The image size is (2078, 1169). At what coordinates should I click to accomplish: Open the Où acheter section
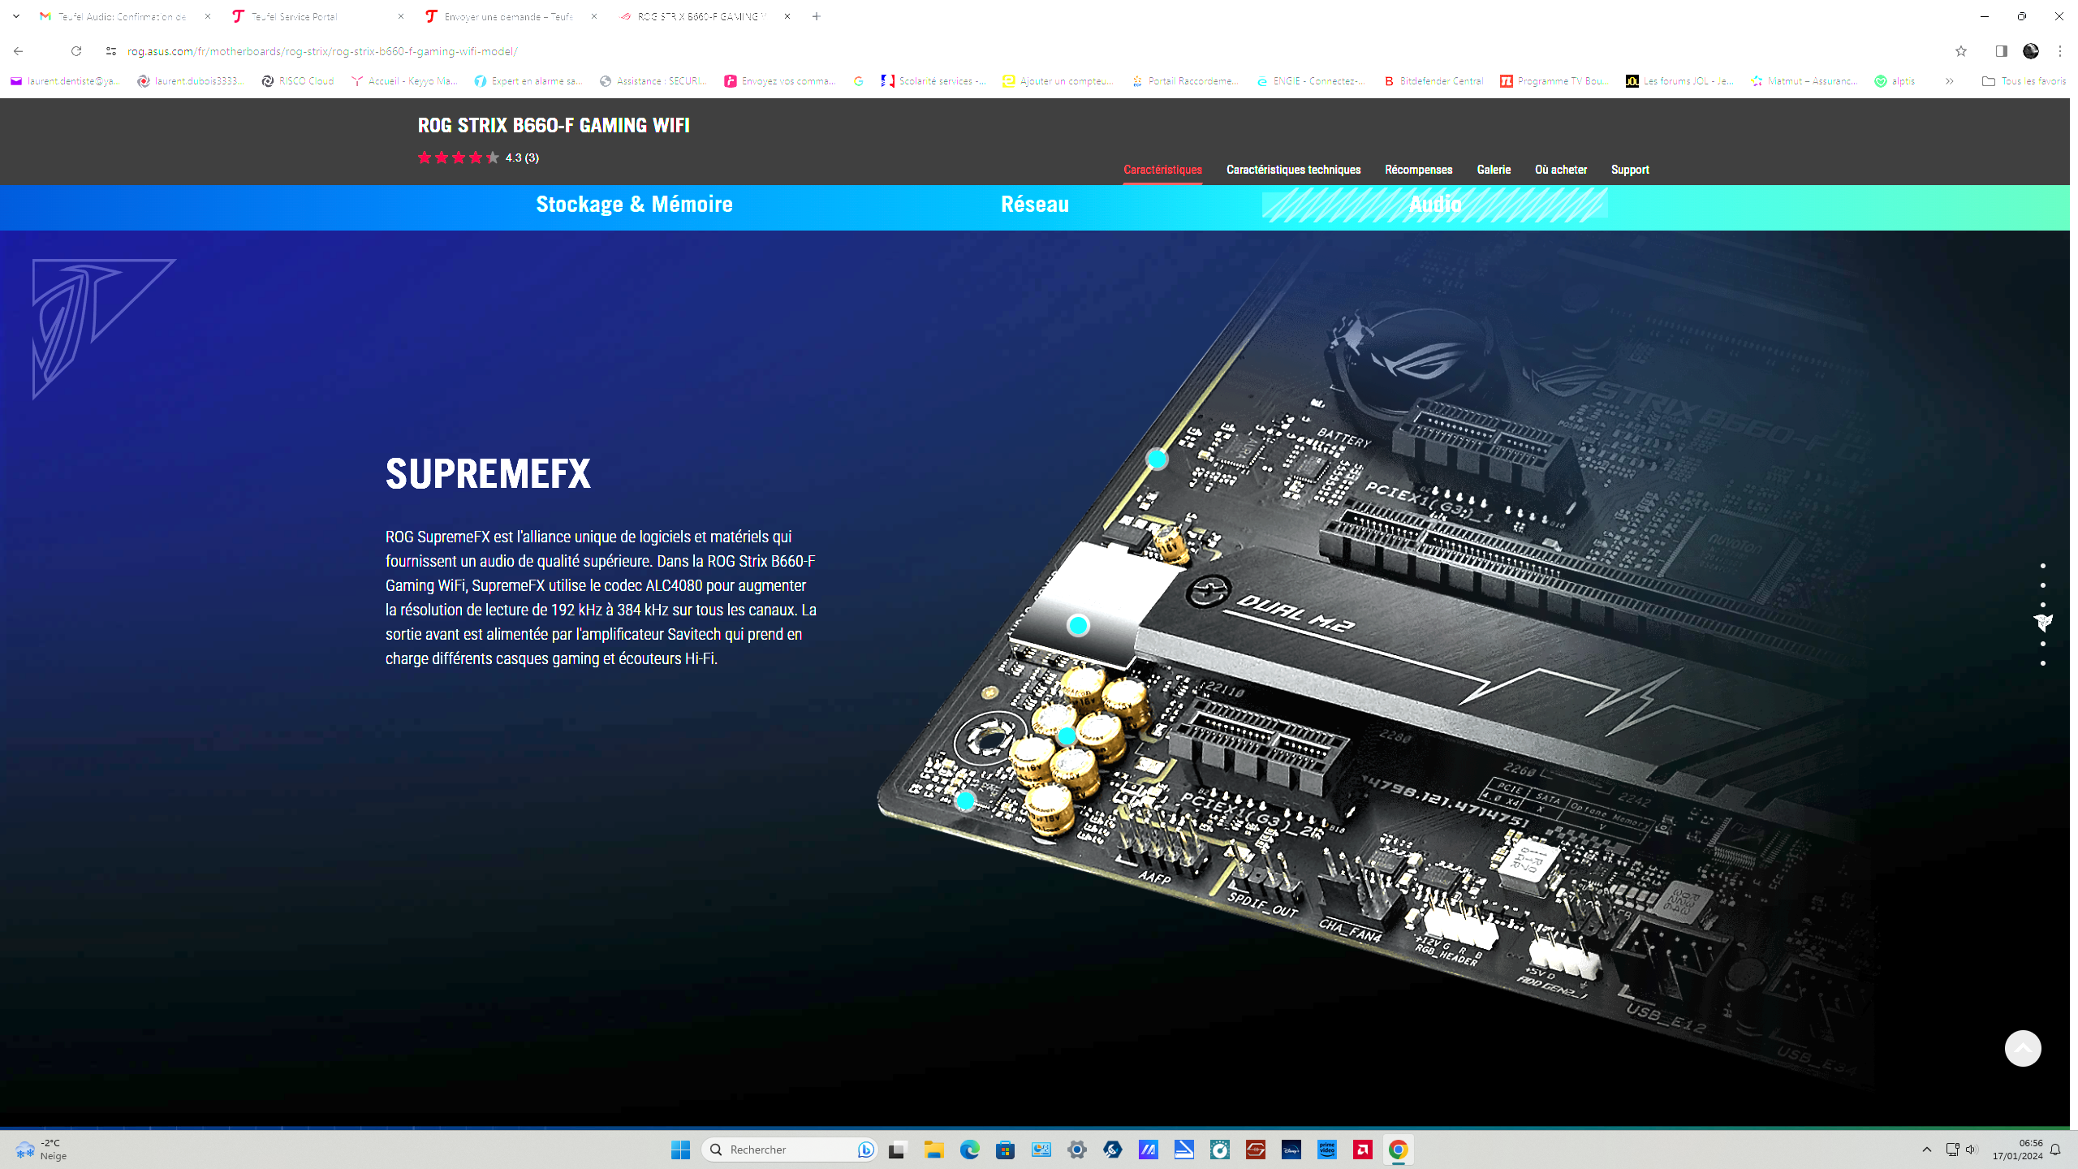(x=1560, y=170)
